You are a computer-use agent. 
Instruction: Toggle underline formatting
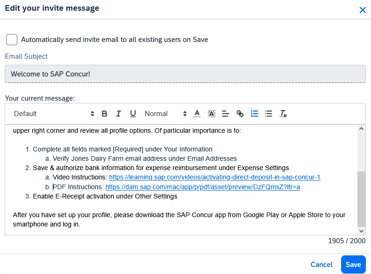(133, 114)
